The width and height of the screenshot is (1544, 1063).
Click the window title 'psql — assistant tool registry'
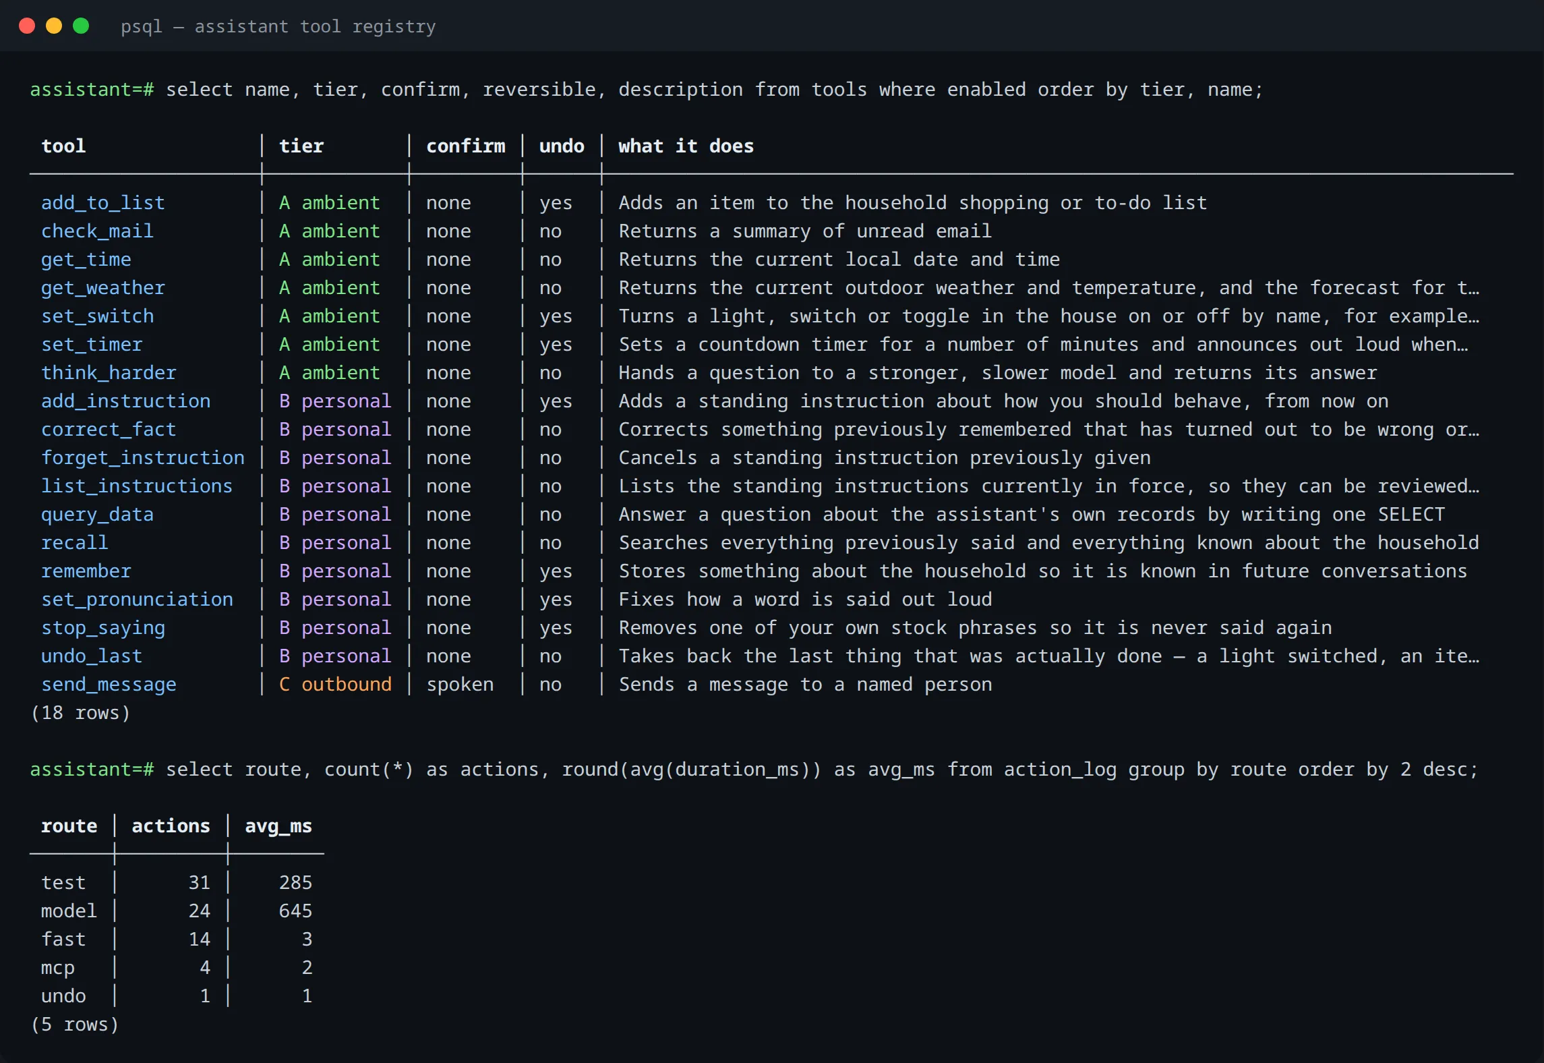[x=278, y=26]
